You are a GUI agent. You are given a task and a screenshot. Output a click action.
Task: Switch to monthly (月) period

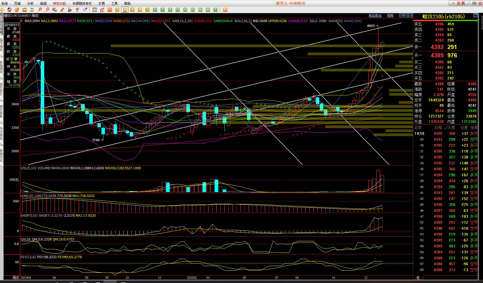(x=132, y=10)
